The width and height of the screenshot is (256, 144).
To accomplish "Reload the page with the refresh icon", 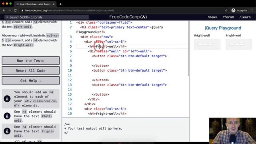I will (x=15, y=10).
